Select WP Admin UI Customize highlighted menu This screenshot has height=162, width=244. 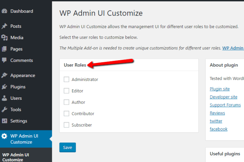pyautogui.click(x=26, y=139)
